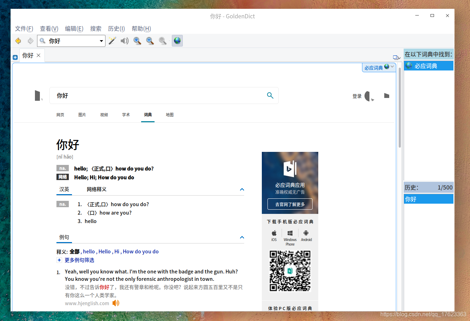The width and height of the screenshot is (470, 321).
Task: Filter examples by lowercase hello
Action: [89, 252]
